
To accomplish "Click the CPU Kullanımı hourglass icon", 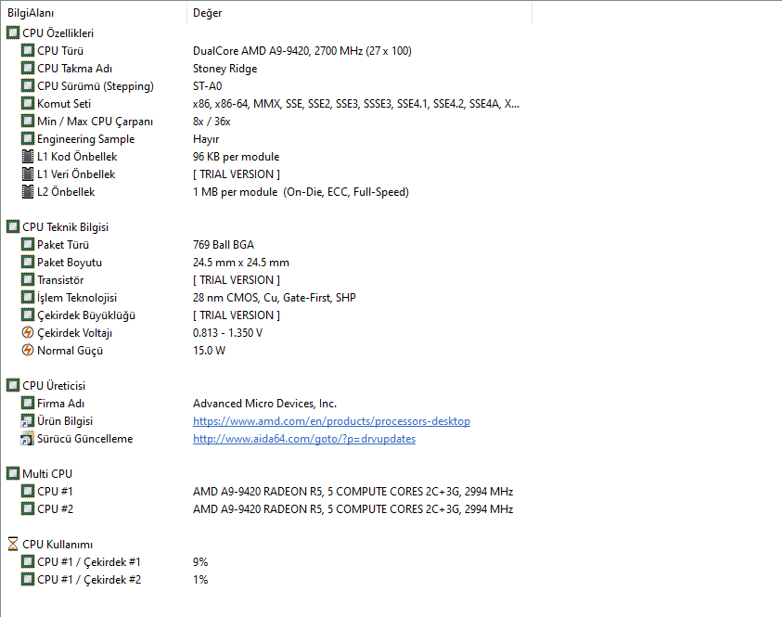I will pyautogui.click(x=13, y=545).
